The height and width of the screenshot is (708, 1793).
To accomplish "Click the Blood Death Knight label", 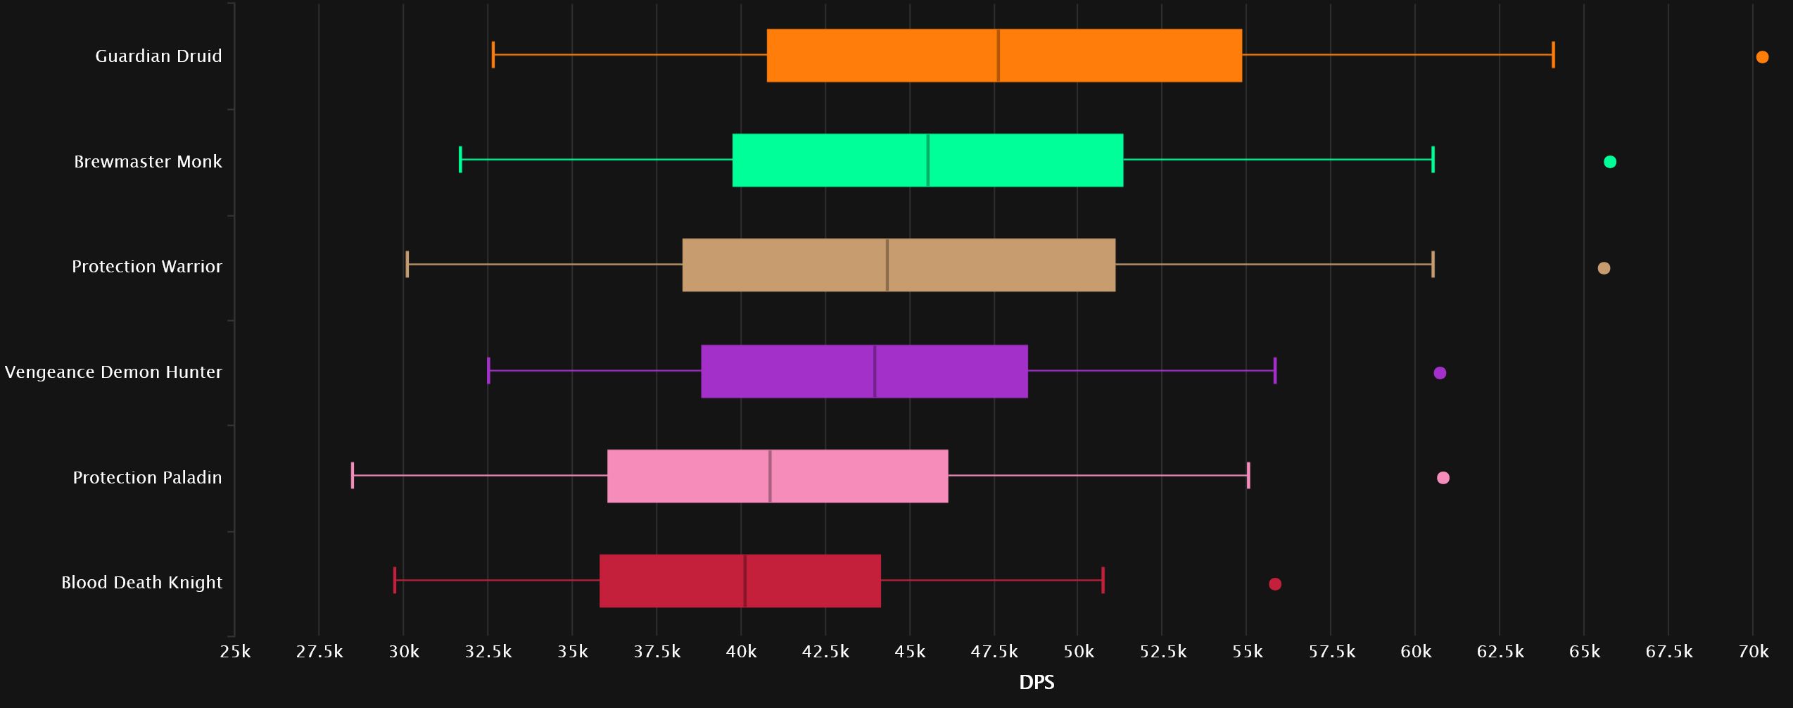I will [141, 583].
